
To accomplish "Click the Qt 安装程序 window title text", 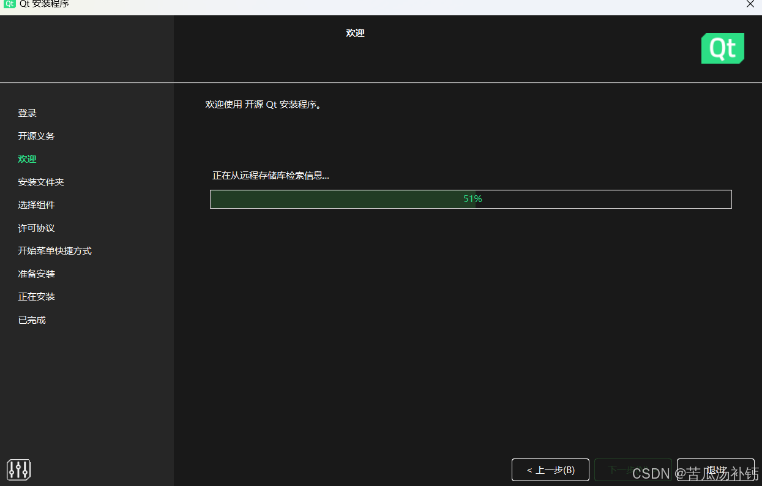I will [45, 4].
